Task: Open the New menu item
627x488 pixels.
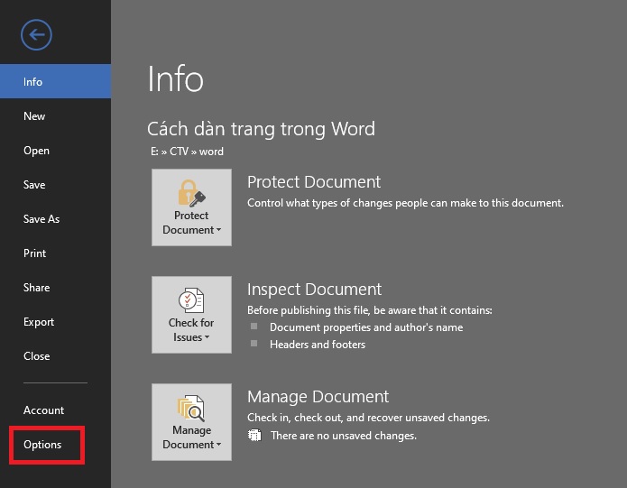Action: click(34, 116)
